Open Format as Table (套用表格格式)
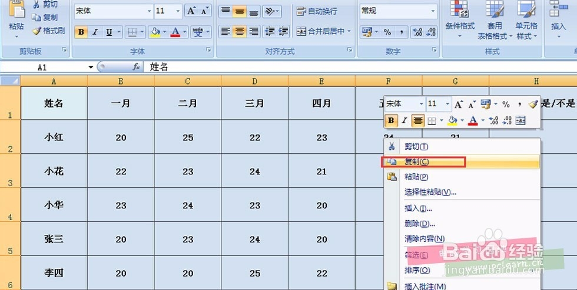 pyautogui.click(x=495, y=19)
